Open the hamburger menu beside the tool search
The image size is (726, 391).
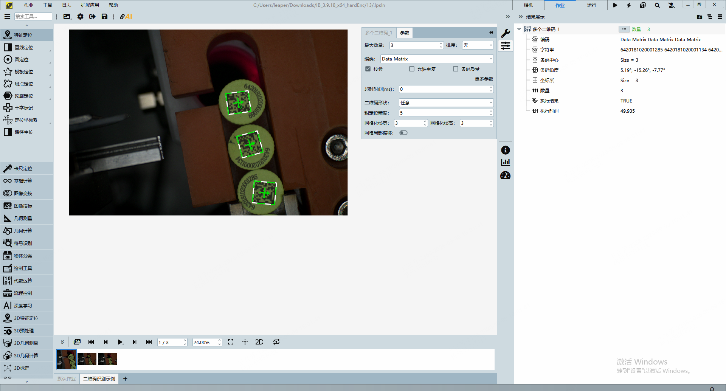[7, 17]
